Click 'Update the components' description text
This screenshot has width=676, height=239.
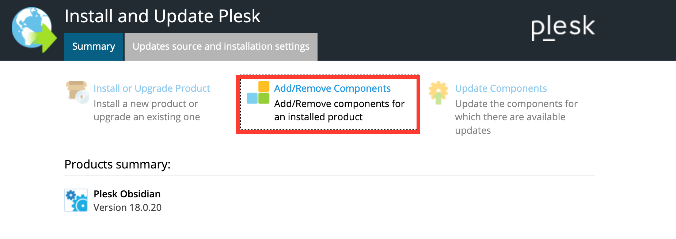pos(516,117)
